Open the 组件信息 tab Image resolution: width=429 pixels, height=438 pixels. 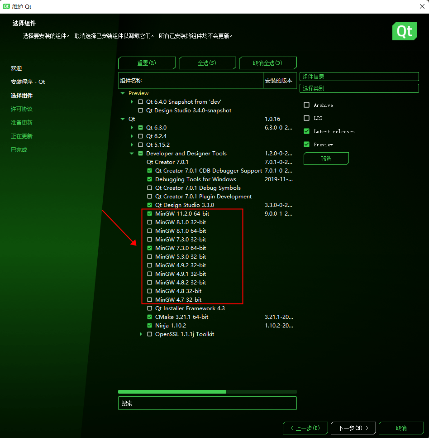click(x=359, y=77)
